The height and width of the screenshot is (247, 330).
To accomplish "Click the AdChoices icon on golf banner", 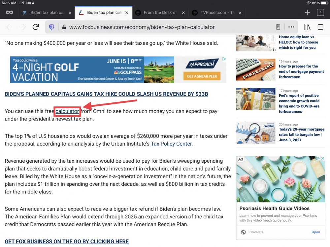I will [224, 59].
